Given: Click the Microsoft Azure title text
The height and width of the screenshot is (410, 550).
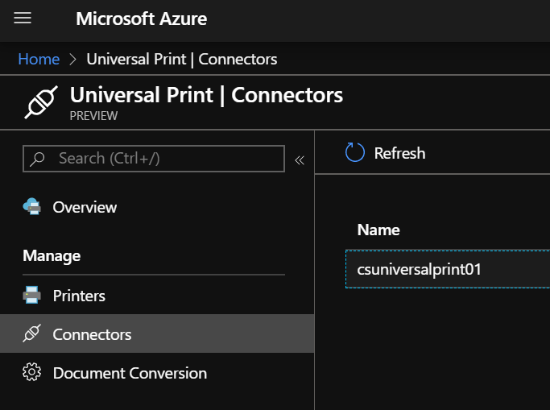Looking at the screenshot, I should tap(141, 19).
